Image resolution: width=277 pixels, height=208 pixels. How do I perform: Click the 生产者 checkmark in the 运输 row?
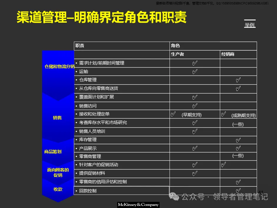(x=195, y=72)
